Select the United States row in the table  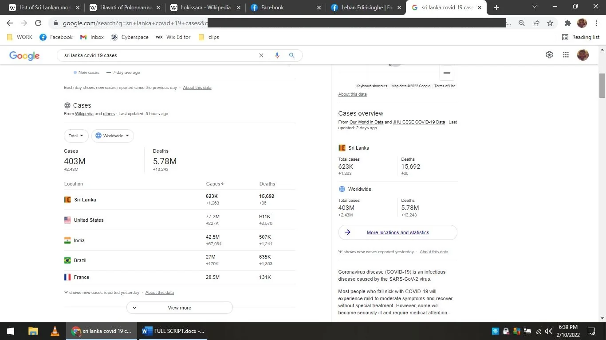tap(180, 220)
